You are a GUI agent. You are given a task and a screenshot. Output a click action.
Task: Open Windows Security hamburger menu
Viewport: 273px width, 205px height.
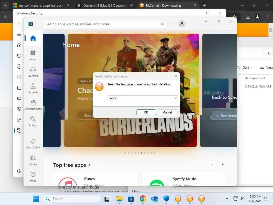[x=19, y=34]
